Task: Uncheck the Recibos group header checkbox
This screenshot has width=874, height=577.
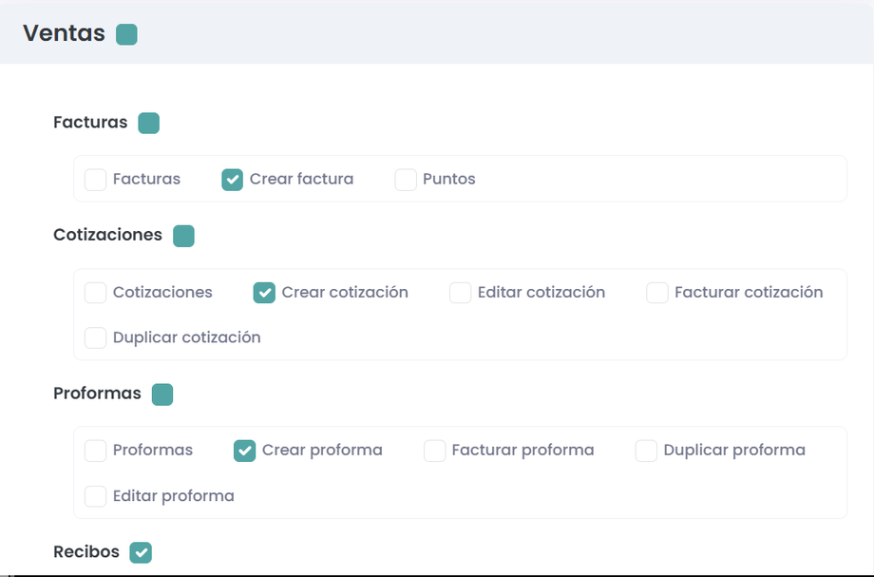Action: [x=141, y=552]
